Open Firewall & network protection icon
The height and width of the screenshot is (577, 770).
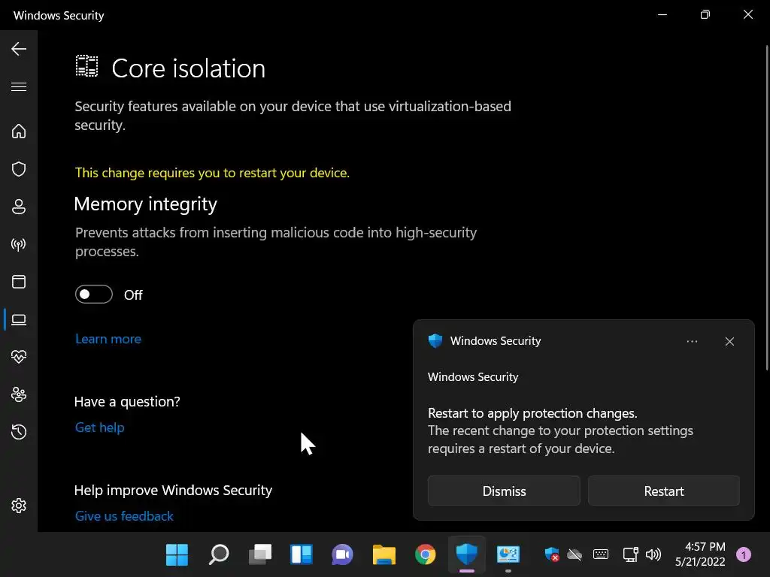click(x=19, y=244)
